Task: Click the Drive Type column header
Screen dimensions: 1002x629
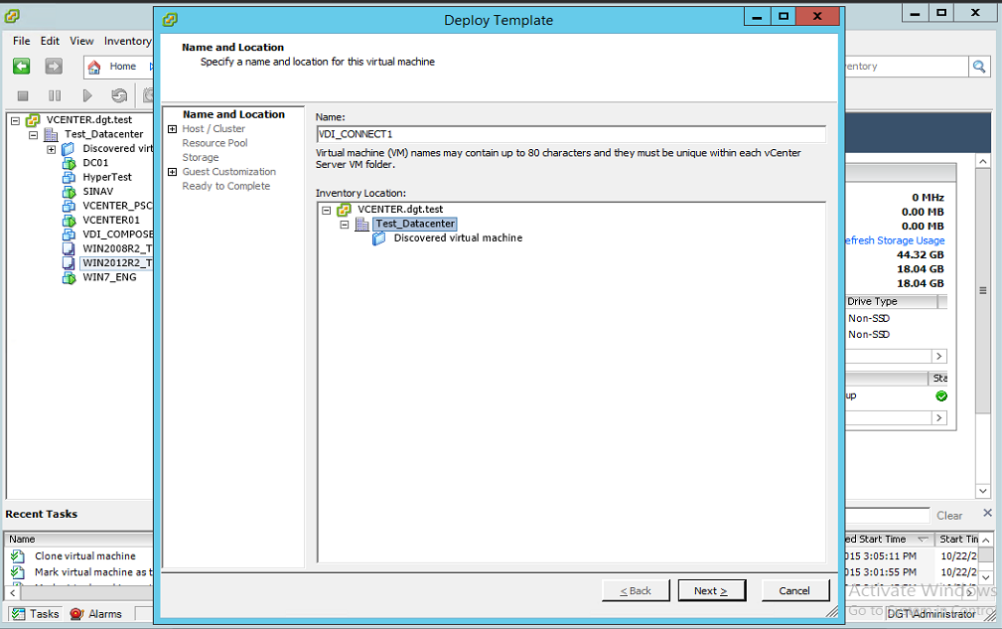Action: click(x=891, y=302)
